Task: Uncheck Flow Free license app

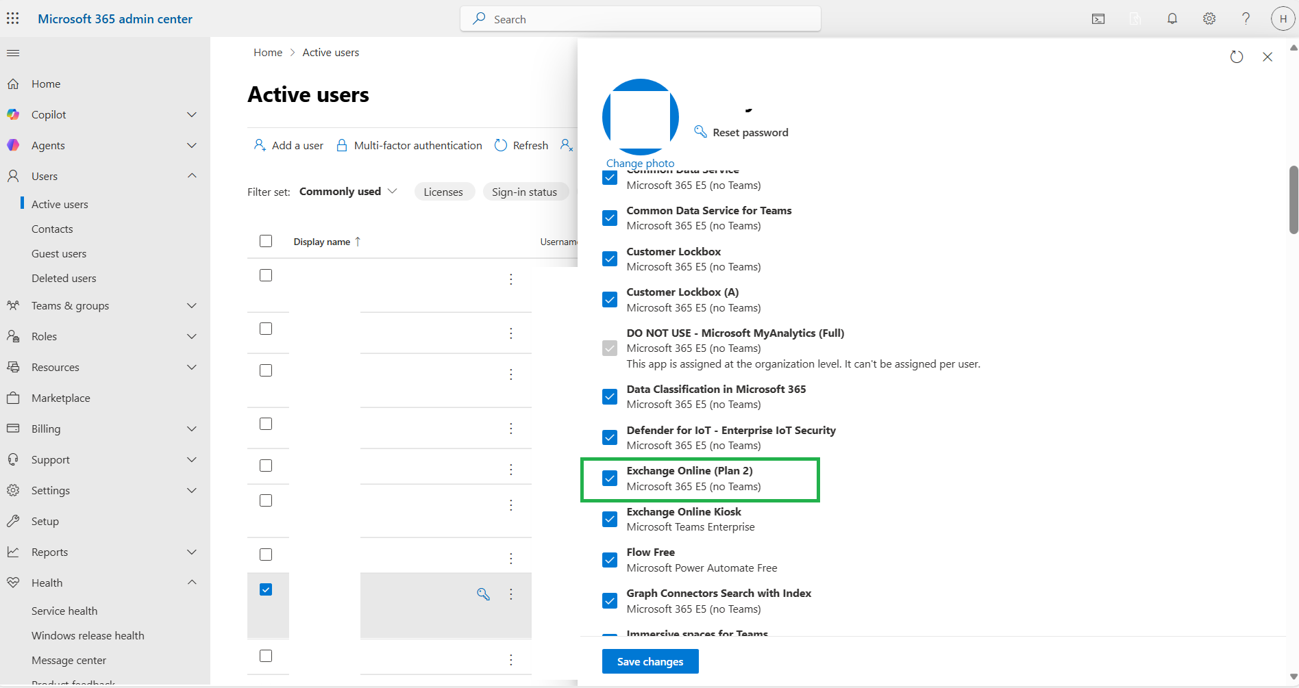Action: point(610,559)
